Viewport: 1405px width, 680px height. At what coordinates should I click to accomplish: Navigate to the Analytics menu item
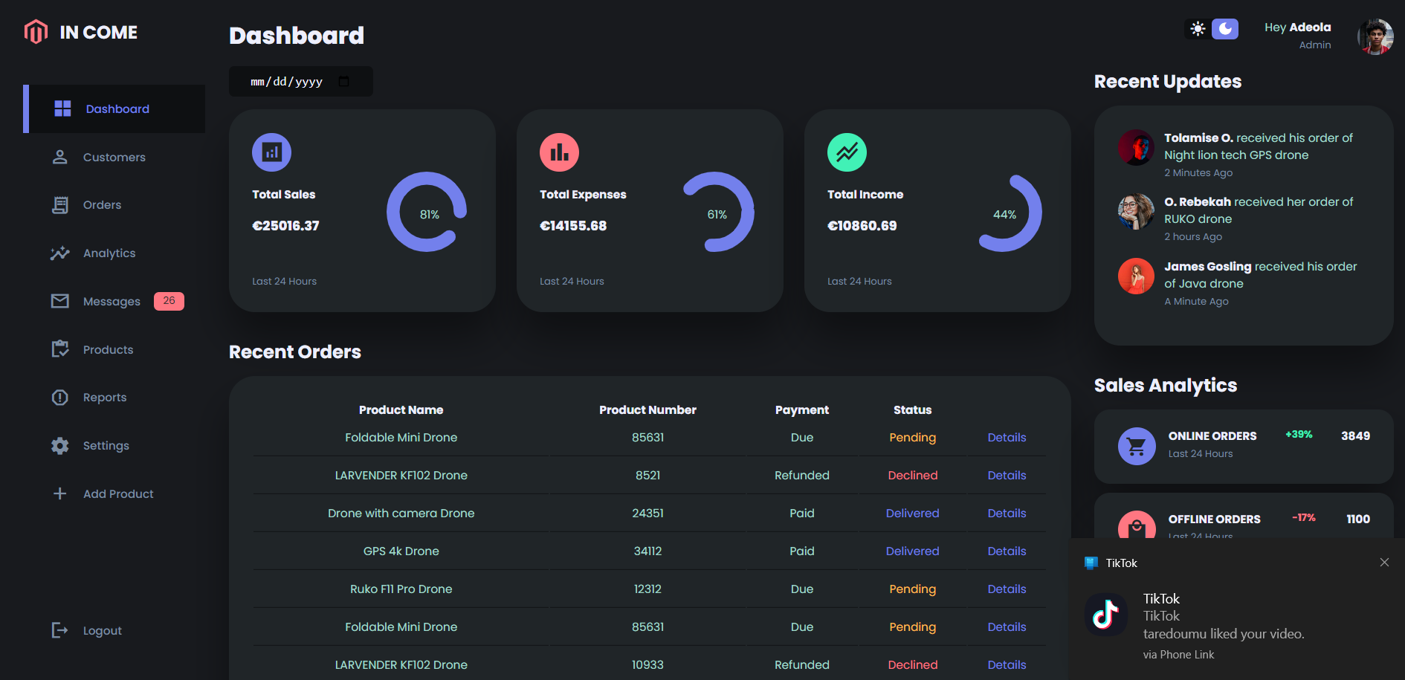(114, 253)
